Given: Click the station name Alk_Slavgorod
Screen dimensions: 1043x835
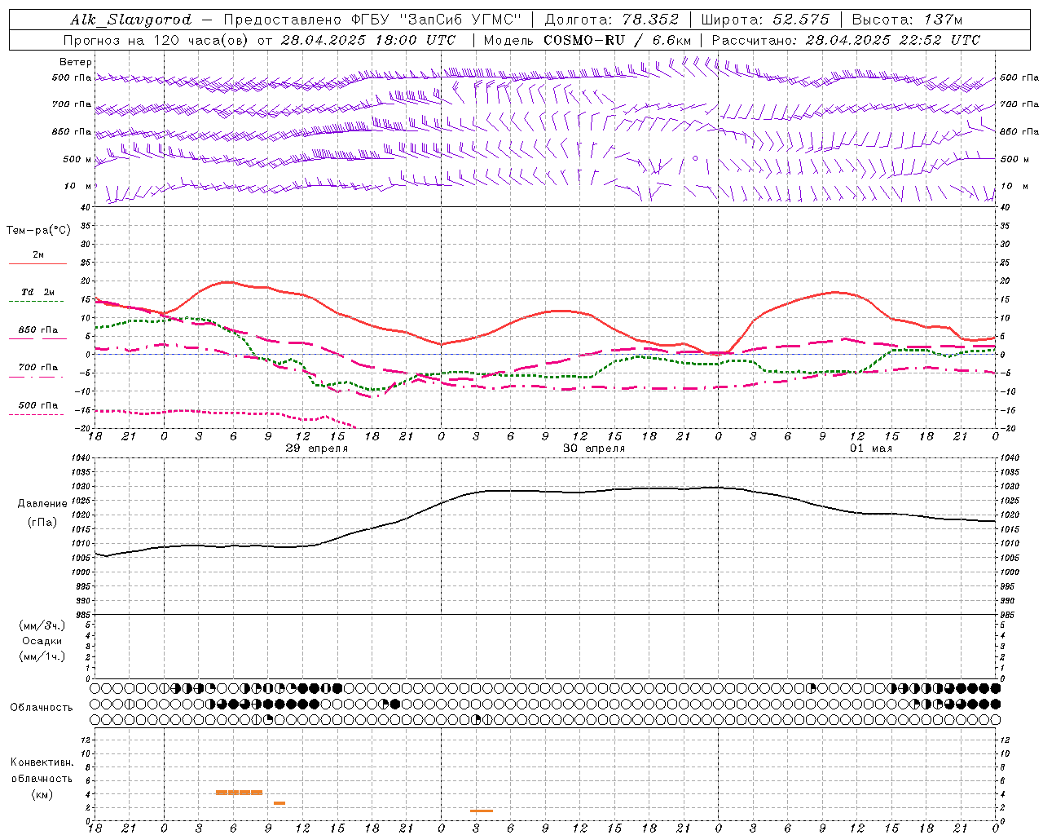Looking at the screenshot, I should click(131, 20).
